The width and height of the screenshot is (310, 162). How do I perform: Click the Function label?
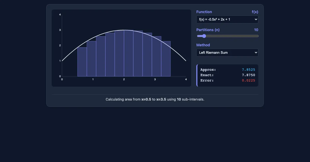pyautogui.click(x=204, y=12)
